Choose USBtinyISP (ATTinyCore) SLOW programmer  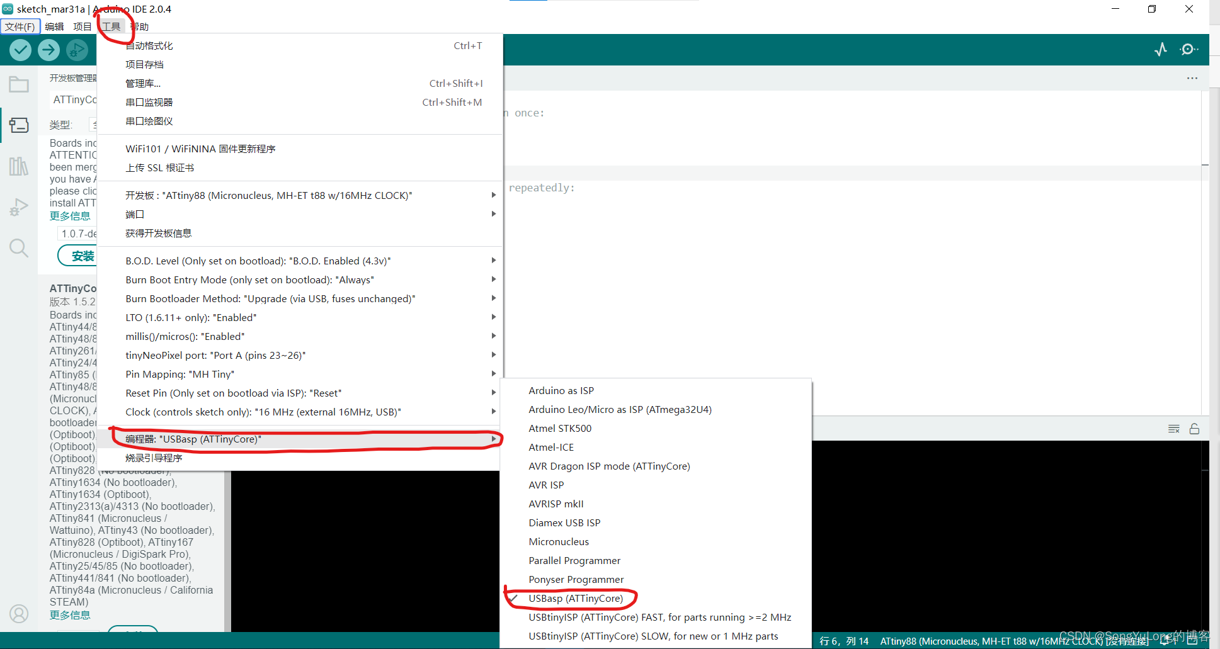pos(656,636)
